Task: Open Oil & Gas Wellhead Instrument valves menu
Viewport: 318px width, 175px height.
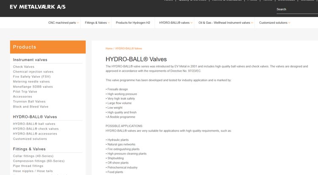Action: coord(226,23)
